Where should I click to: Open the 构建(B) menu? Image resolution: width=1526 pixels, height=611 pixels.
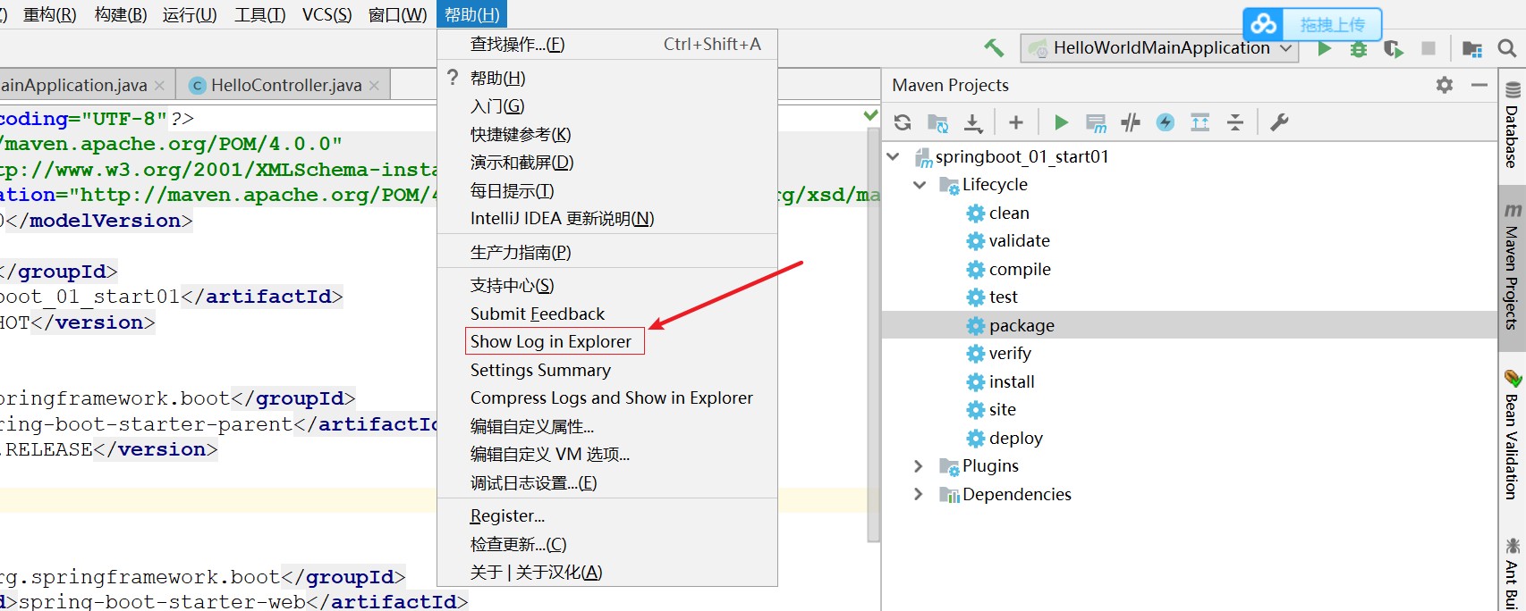point(121,15)
